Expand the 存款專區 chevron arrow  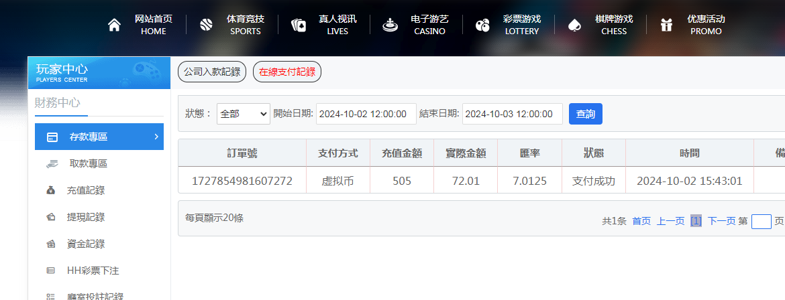coord(156,137)
